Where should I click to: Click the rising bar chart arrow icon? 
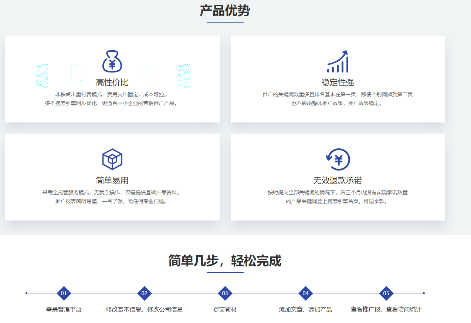point(338,61)
